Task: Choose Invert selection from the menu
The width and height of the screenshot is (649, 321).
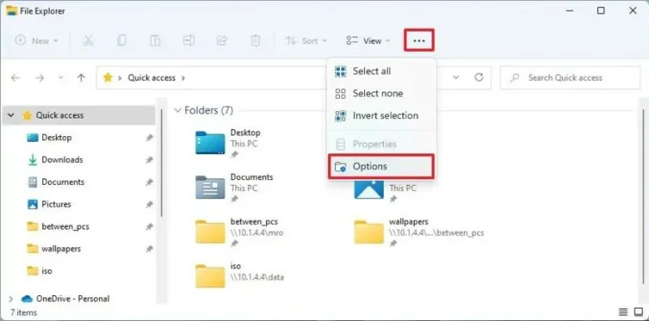Action: click(x=381, y=116)
